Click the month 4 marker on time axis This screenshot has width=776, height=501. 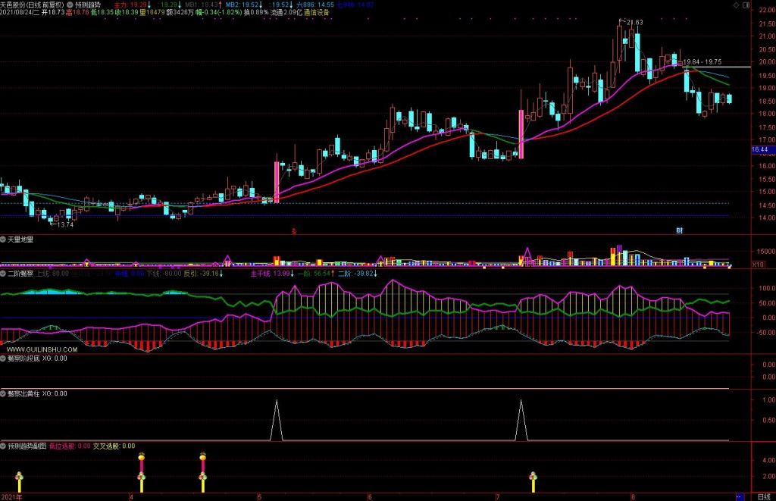(131, 497)
